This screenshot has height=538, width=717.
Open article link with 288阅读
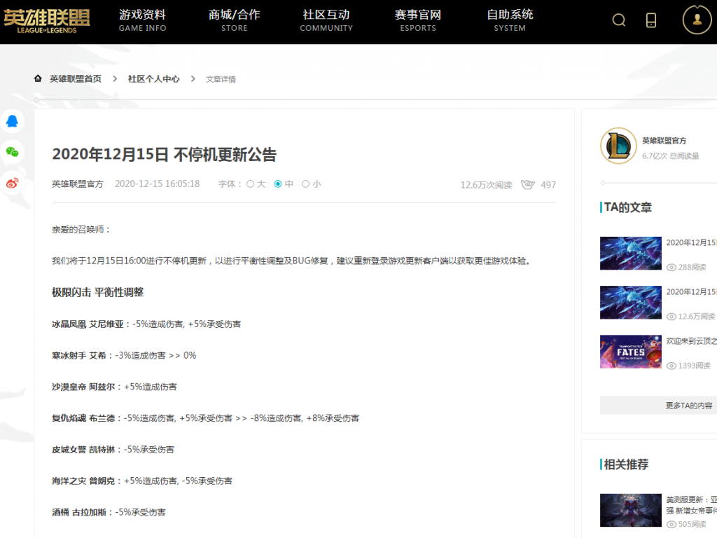pos(691,242)
